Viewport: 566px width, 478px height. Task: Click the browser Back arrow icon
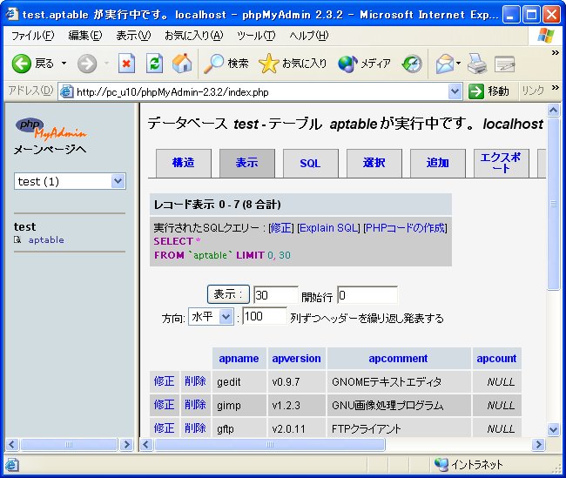point(21,64)
